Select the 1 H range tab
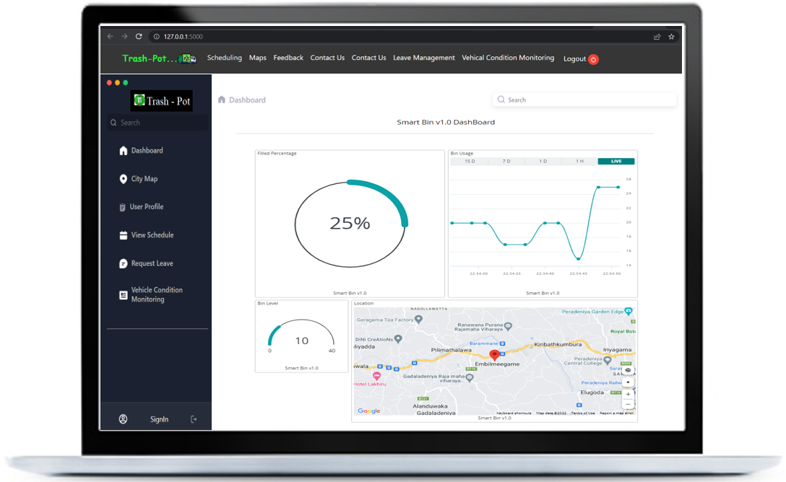 [579, 161]
